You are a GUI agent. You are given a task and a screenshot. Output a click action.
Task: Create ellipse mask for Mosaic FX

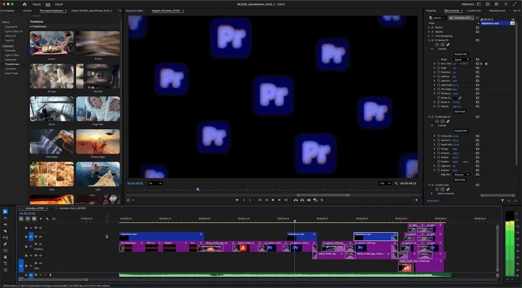tap(437, 44)
